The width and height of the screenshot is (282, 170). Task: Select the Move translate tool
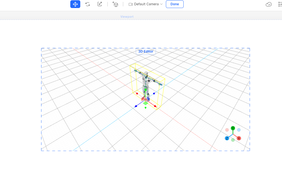pyautogui.click(x=75, y=4)
